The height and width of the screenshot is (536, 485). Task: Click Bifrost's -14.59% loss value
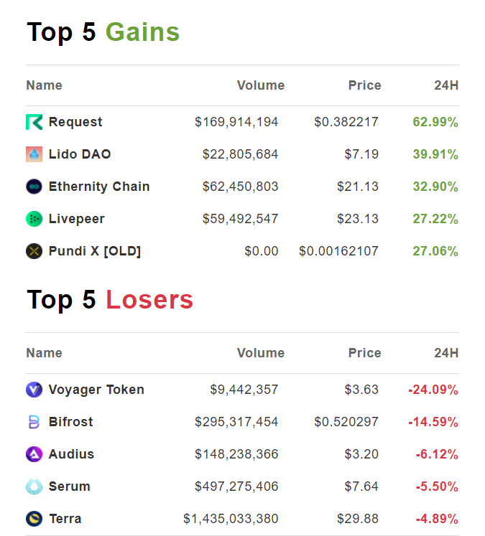(433, 422)
